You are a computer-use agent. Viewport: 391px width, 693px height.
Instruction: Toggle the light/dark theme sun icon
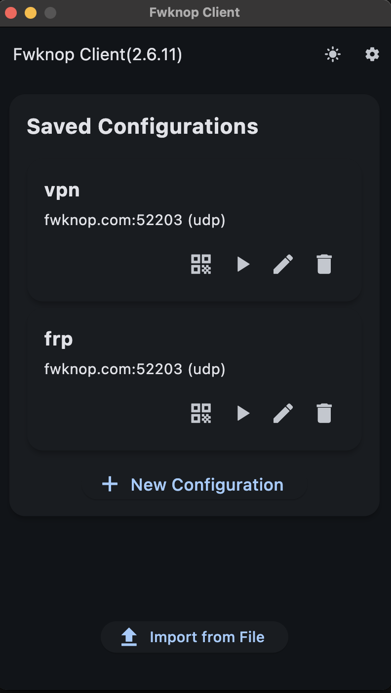(x=333, y=54)
